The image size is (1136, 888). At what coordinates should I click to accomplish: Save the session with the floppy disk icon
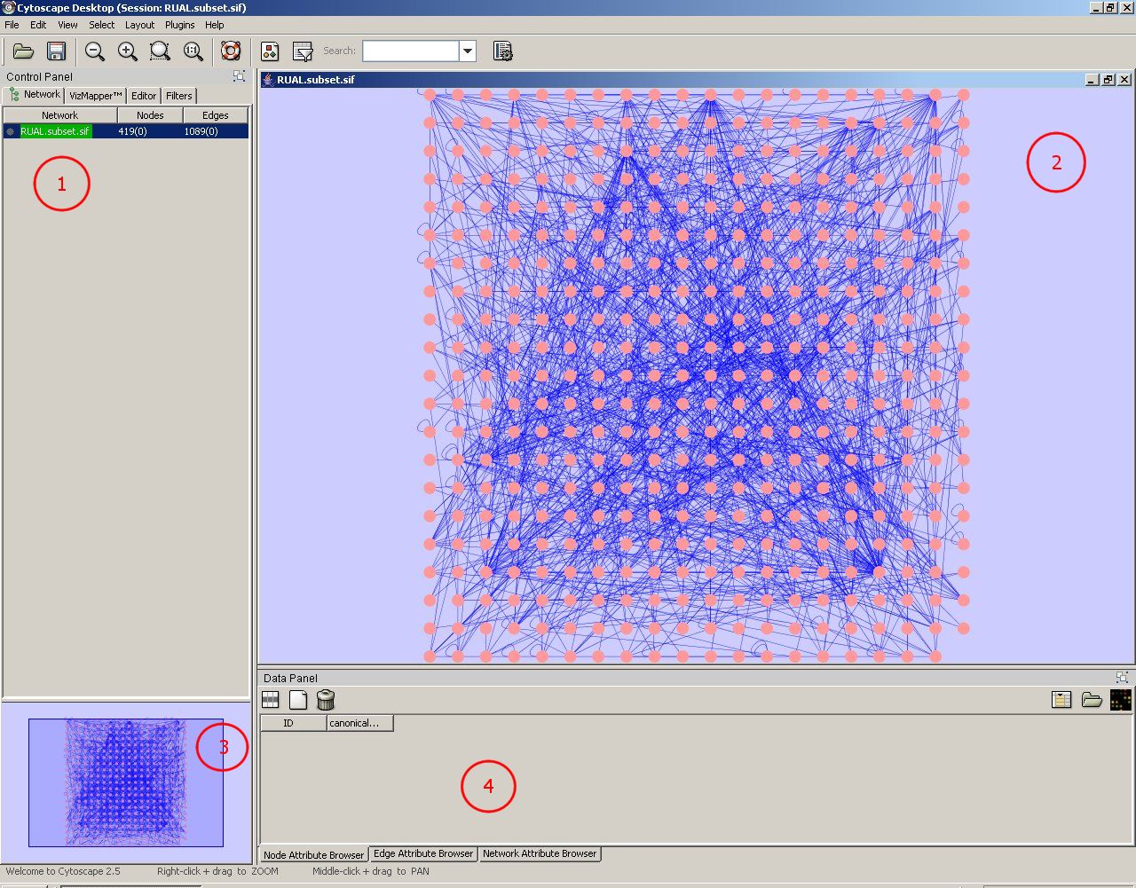pos(56,51)
